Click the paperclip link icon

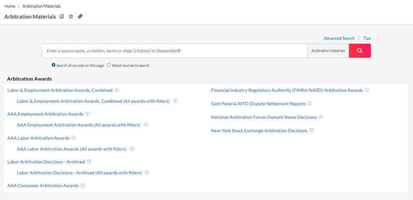tap(80, 16)
